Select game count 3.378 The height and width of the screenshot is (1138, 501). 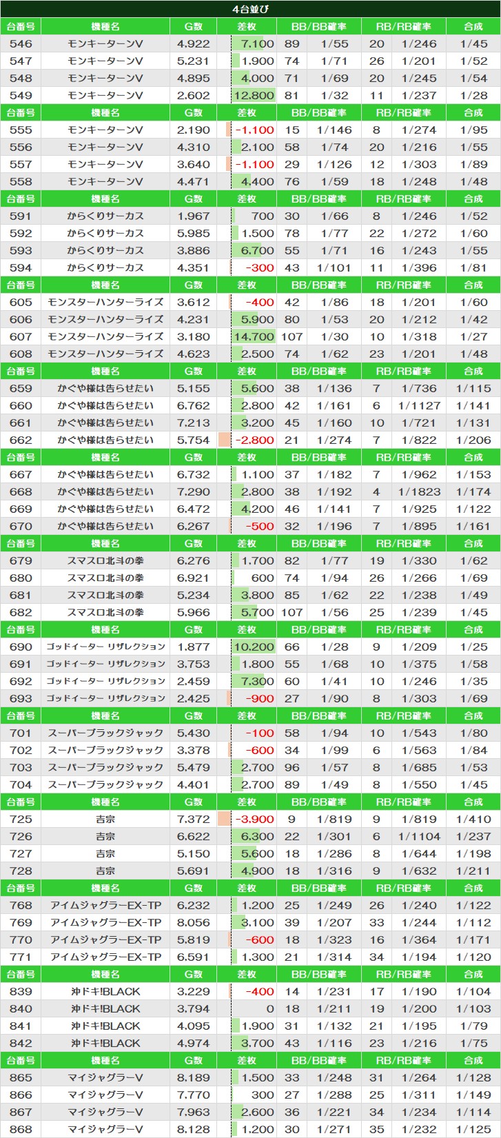pos(193,750)
